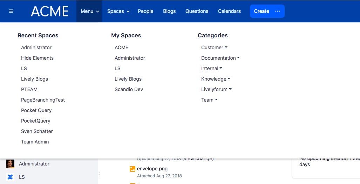
Task: Expand the Livelyforum category
Action: tap(216, 90)
